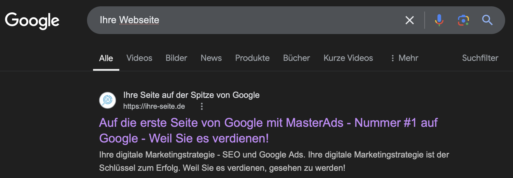
Task: Submit search with the magnifier icon
Action: point(487,20)
